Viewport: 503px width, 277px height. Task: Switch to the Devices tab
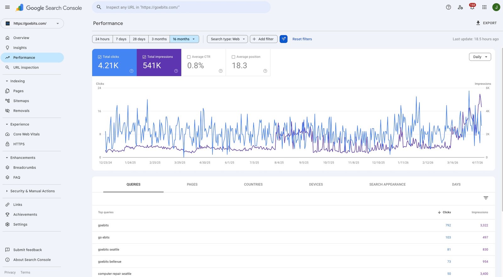(316, 184)
